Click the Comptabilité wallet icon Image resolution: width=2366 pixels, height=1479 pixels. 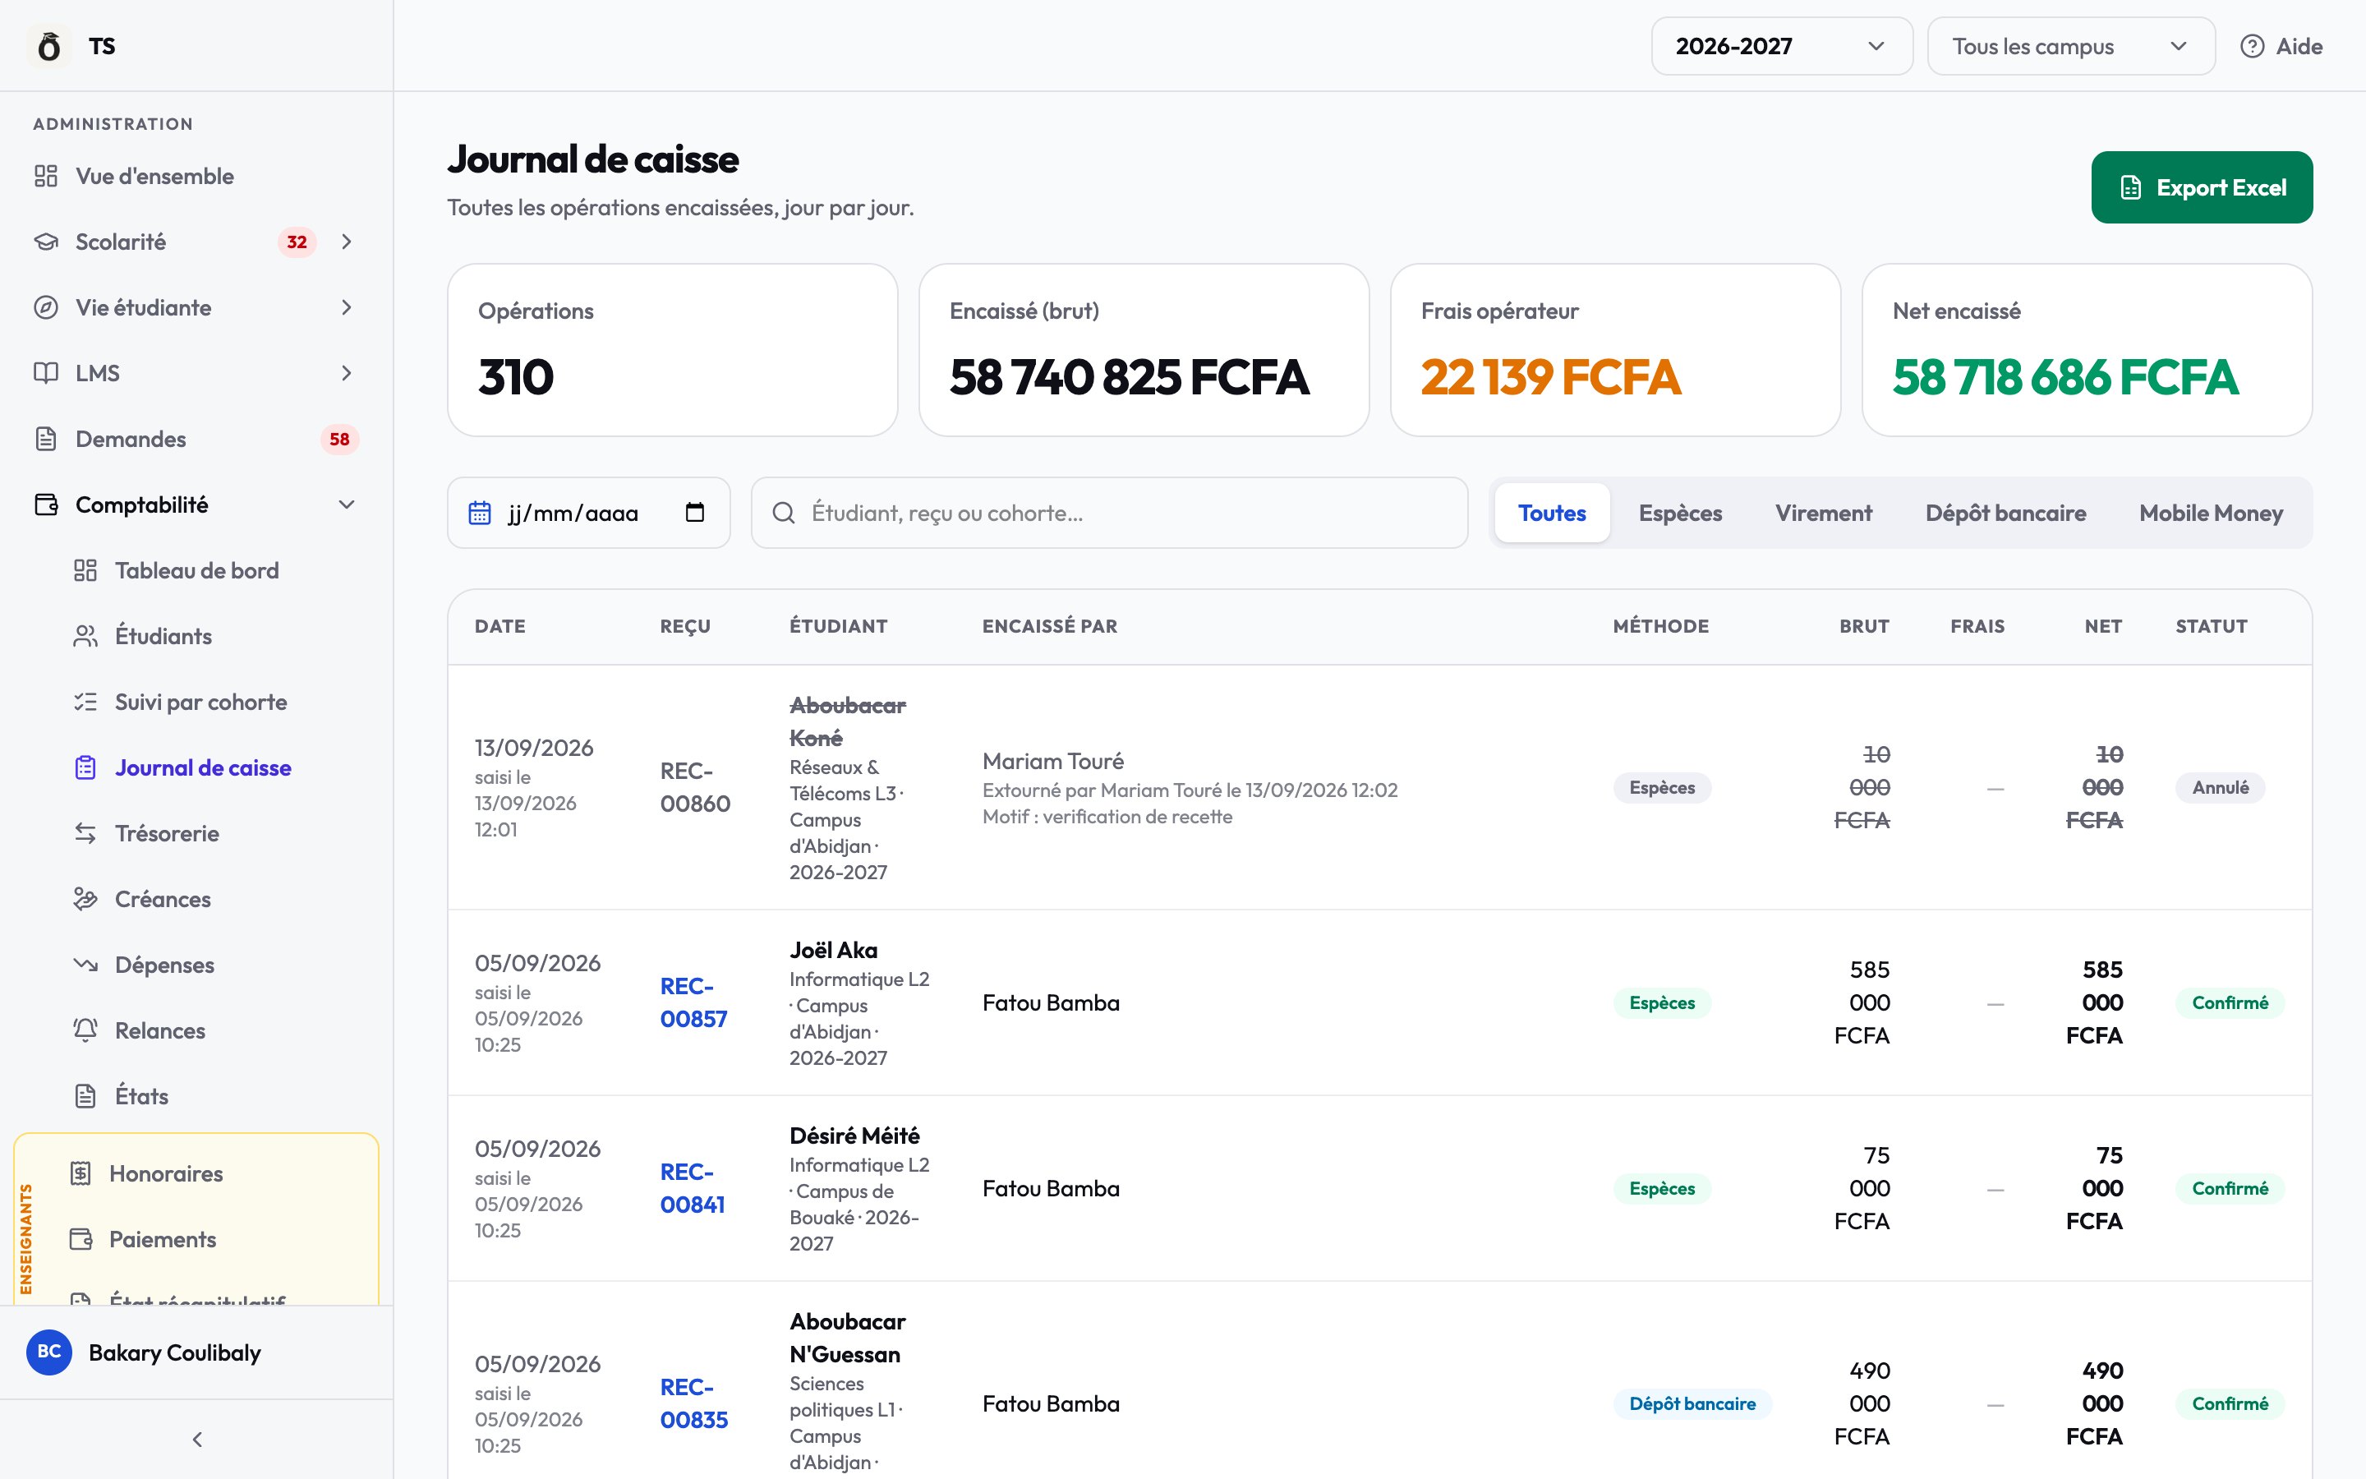(x=46, y=504)
